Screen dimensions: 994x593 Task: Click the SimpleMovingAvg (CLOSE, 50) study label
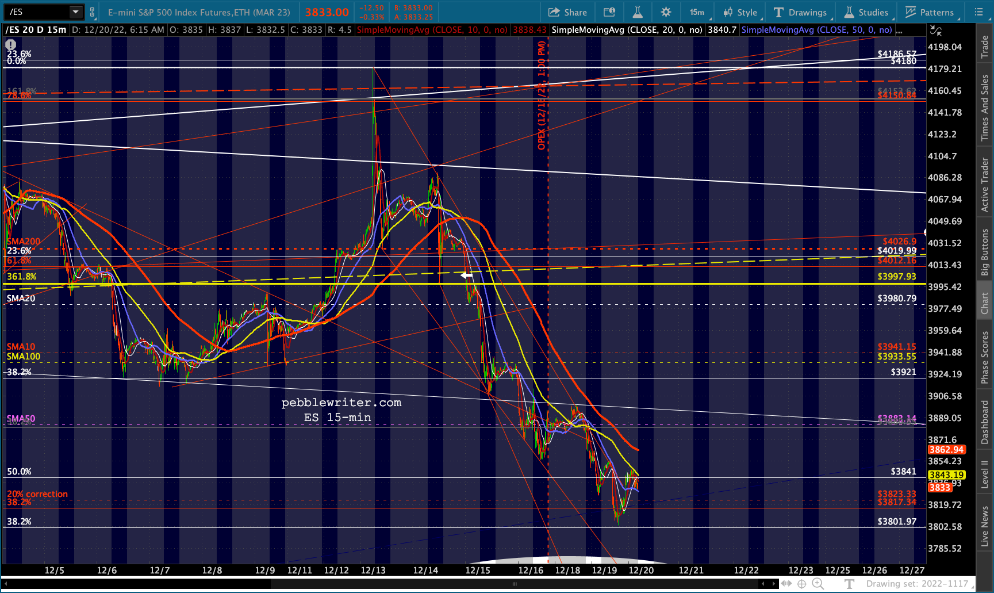pos(817,30)
